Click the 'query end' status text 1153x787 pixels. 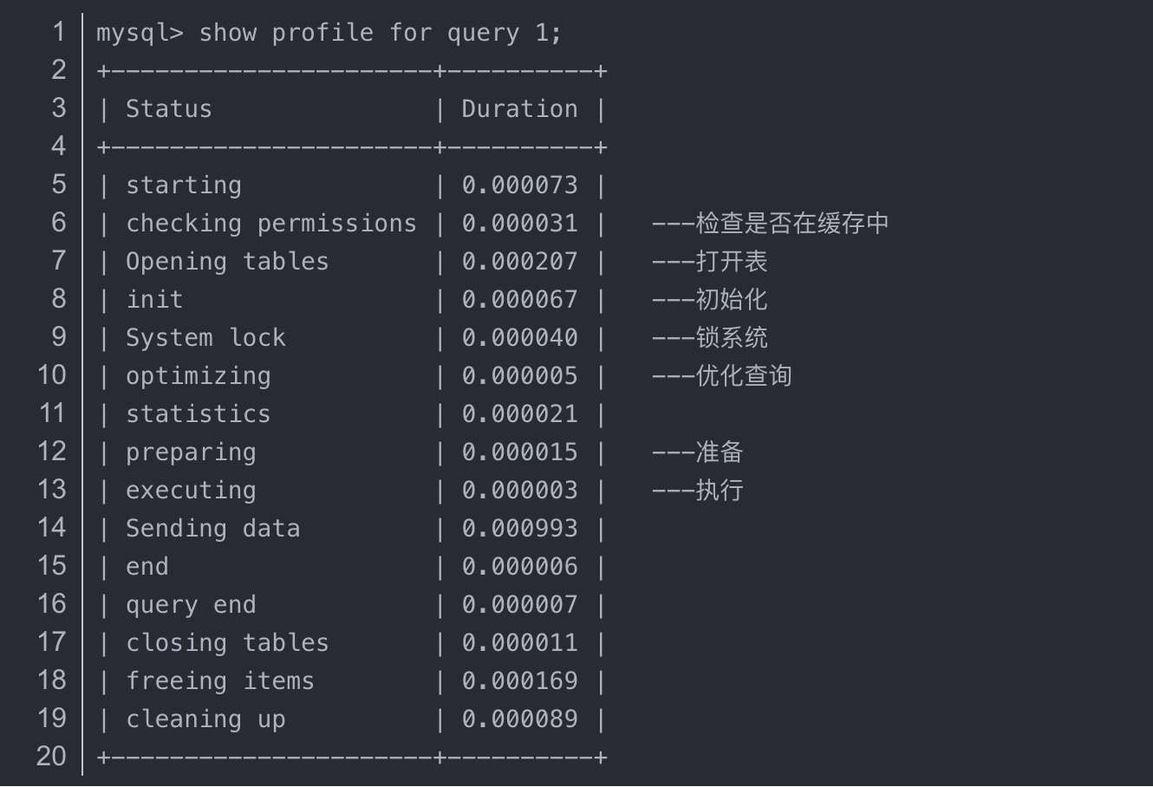191,605
